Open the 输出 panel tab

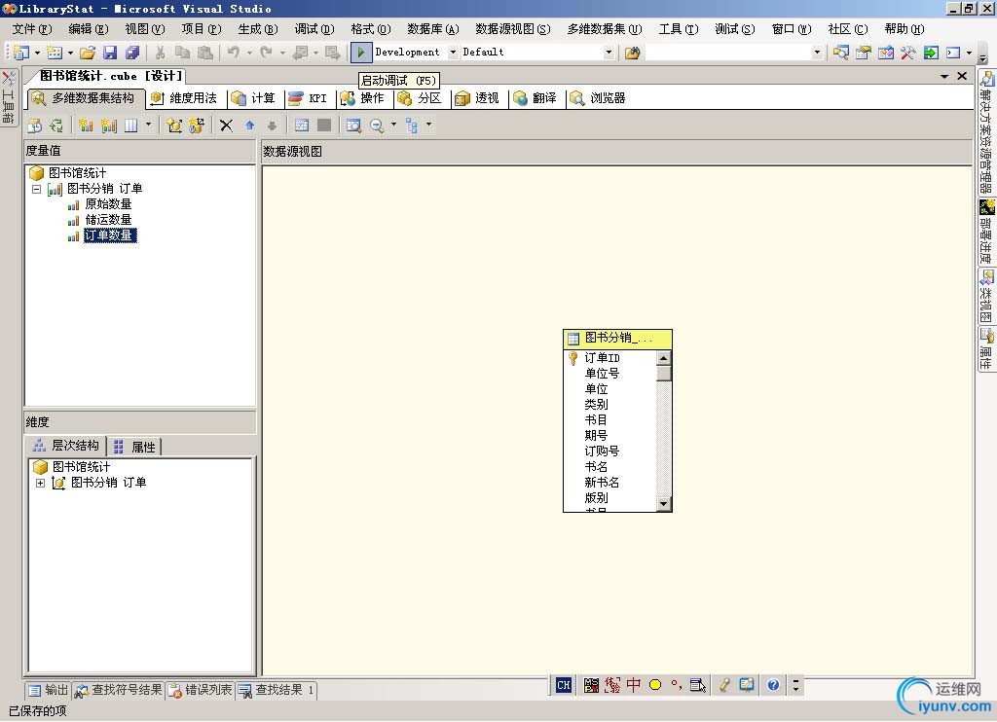pyautogui.click(x=49, y=690)
